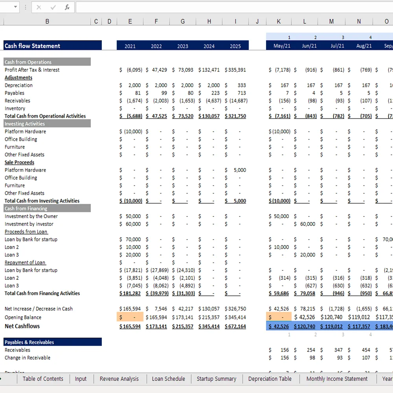Viewport: 393px width, 393px height.
Task: Select column B header
Action: tap(47, 21)
